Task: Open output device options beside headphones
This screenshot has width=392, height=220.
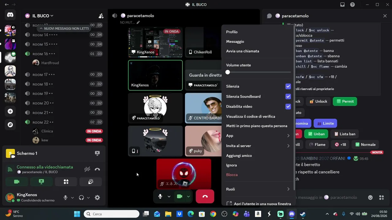Action: click(89, 198)
